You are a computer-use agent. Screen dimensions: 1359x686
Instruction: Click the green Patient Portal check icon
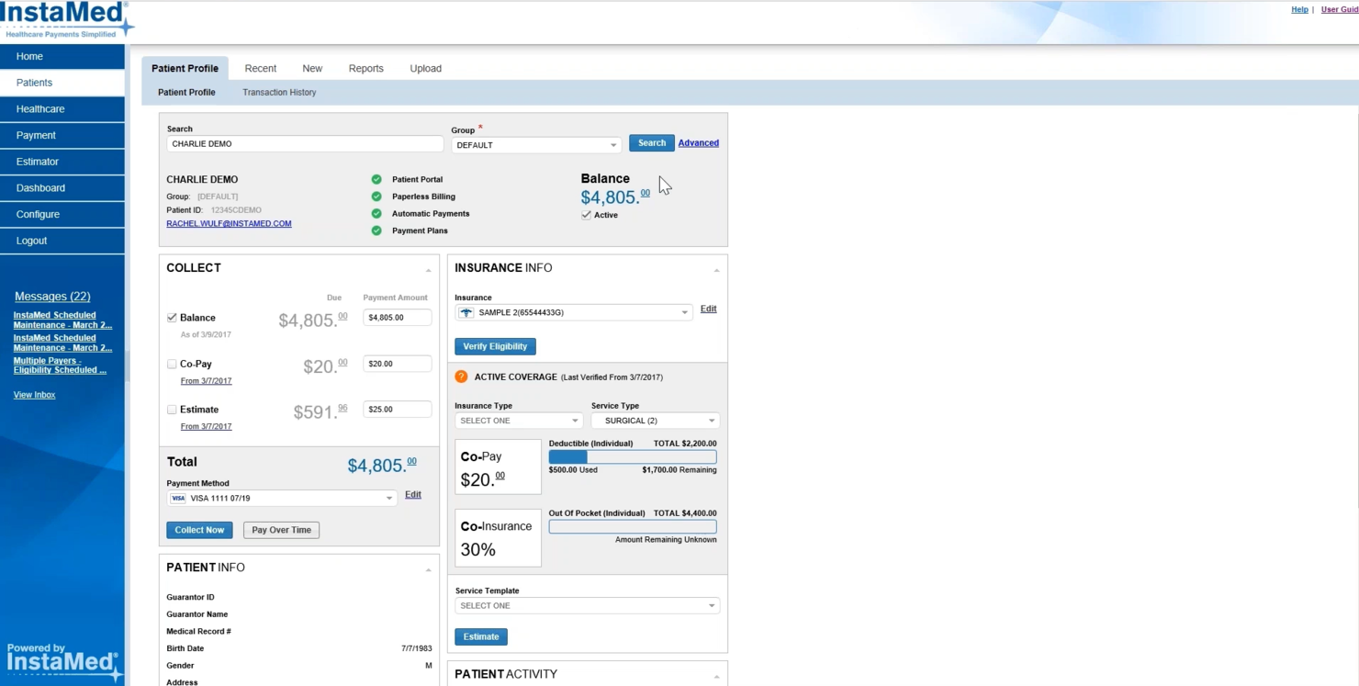point(376,179)
